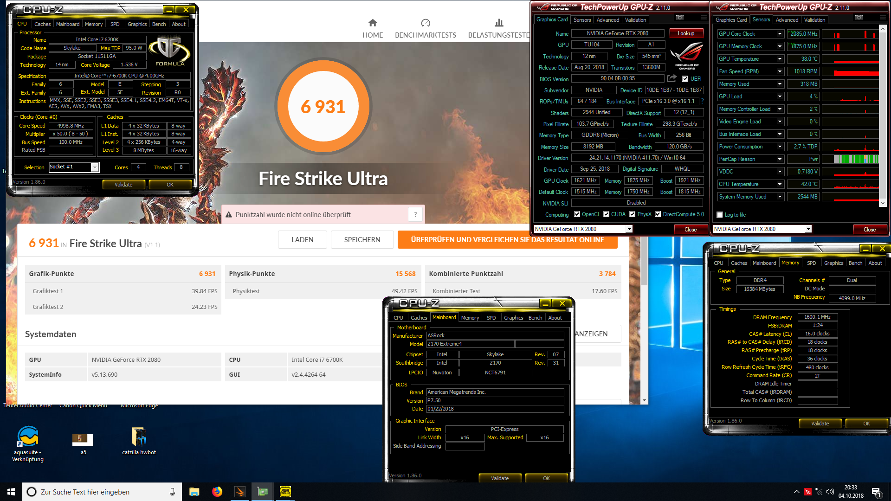The image size is (891, 501).
Task: Open the Socket #1 selection dropdown in CPU-Z
Action: pos(95,167)
